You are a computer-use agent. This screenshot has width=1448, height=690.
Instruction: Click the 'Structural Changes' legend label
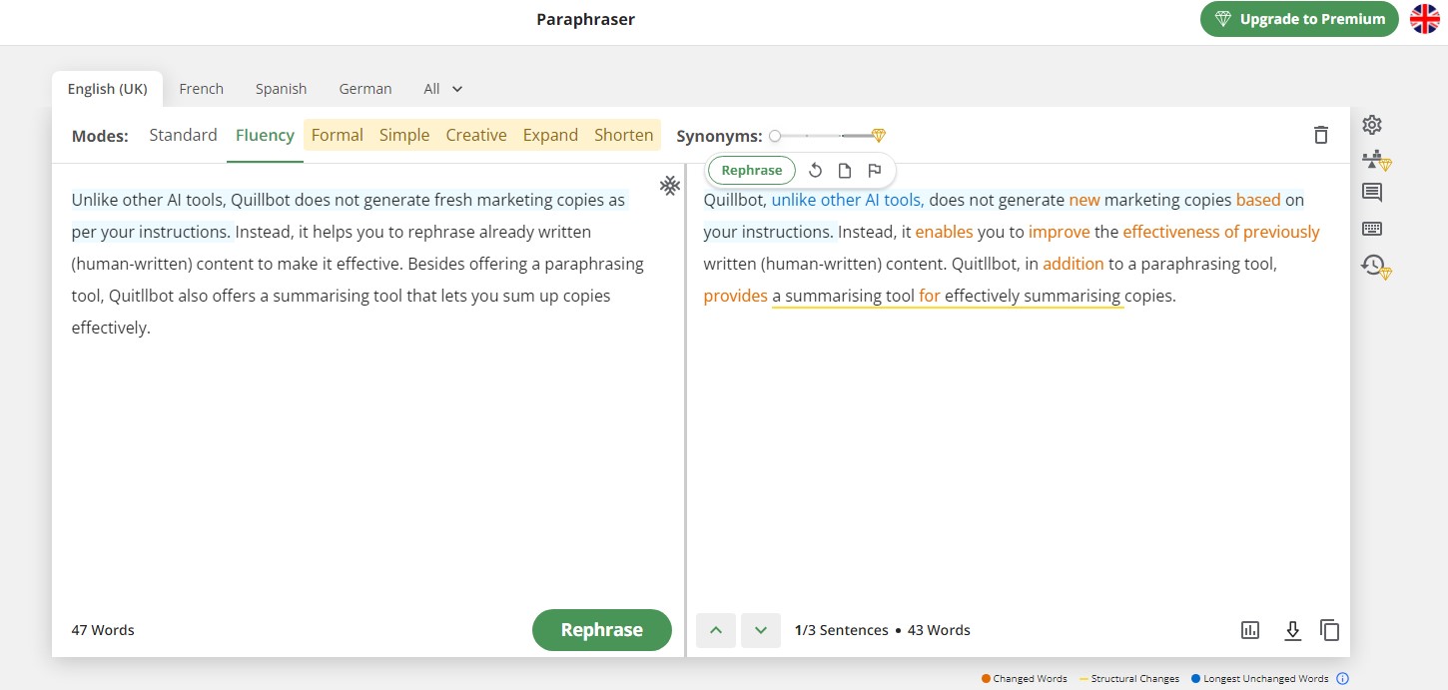1134,679
